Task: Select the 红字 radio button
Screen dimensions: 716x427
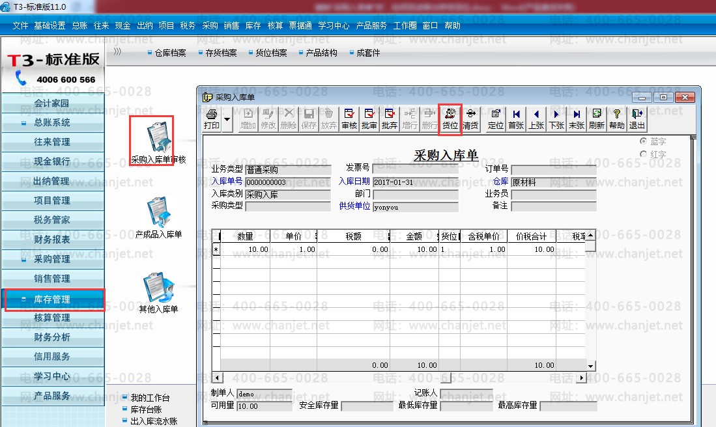Action: point(644,154)
